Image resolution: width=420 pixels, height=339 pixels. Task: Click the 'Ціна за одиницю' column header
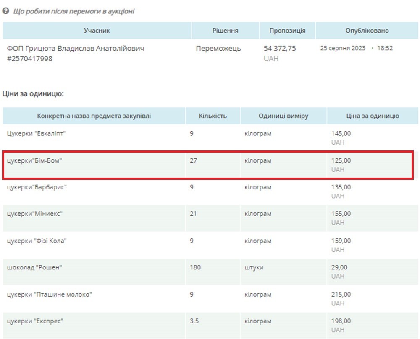point(367,116)
